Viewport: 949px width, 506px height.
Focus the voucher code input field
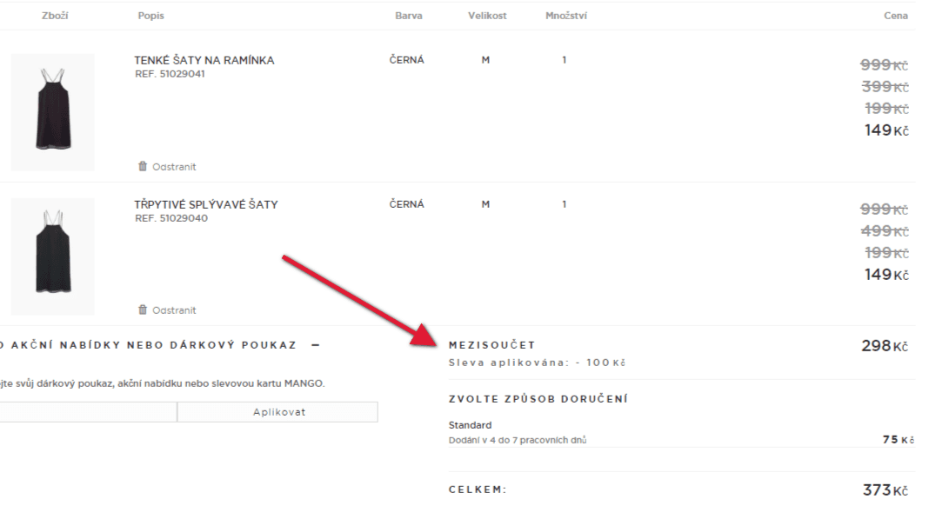click(88, 412)
